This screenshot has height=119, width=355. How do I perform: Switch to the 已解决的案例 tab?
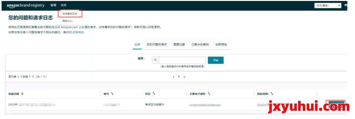click(200, 44)
